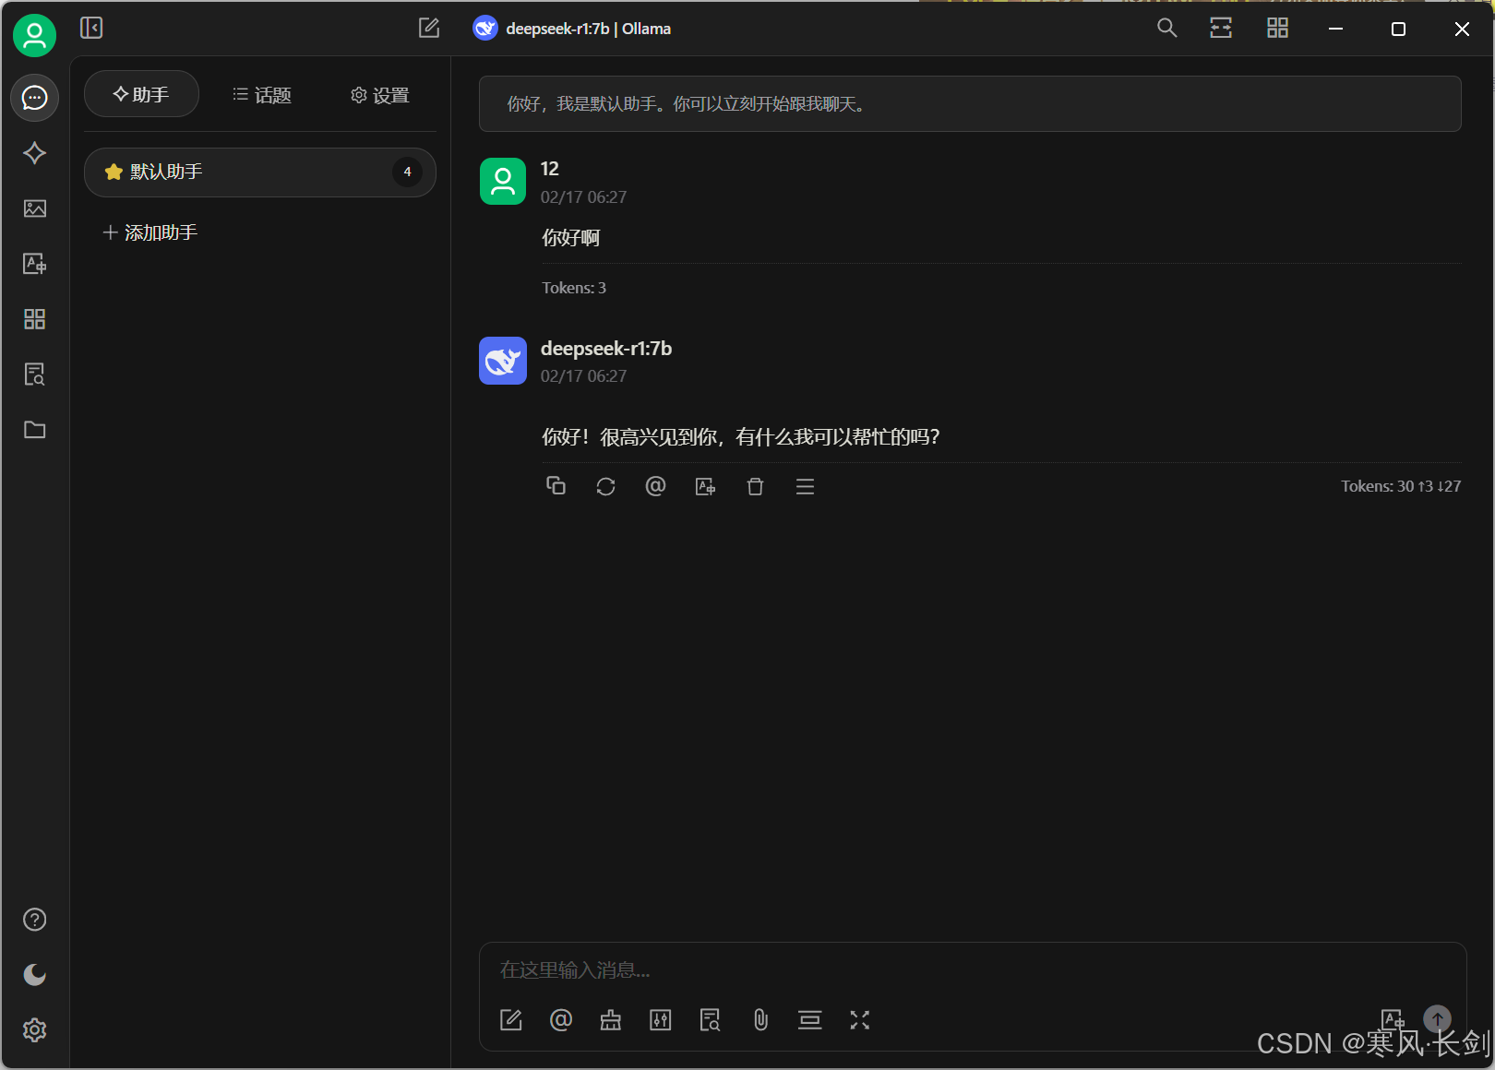Open the chat assistant sidebar icon
1495x1070 pixels.
tap(34, 98)
